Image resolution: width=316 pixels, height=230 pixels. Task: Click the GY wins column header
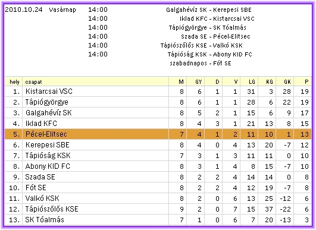pos(199,81)
